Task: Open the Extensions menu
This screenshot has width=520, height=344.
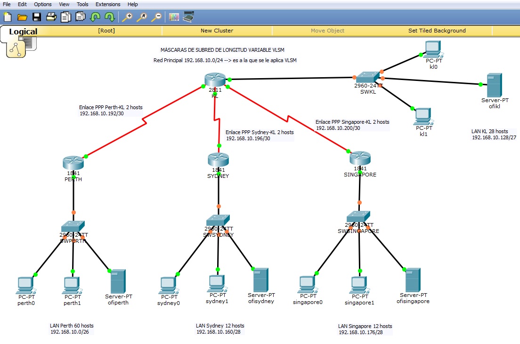Action: tap(107, 4)
